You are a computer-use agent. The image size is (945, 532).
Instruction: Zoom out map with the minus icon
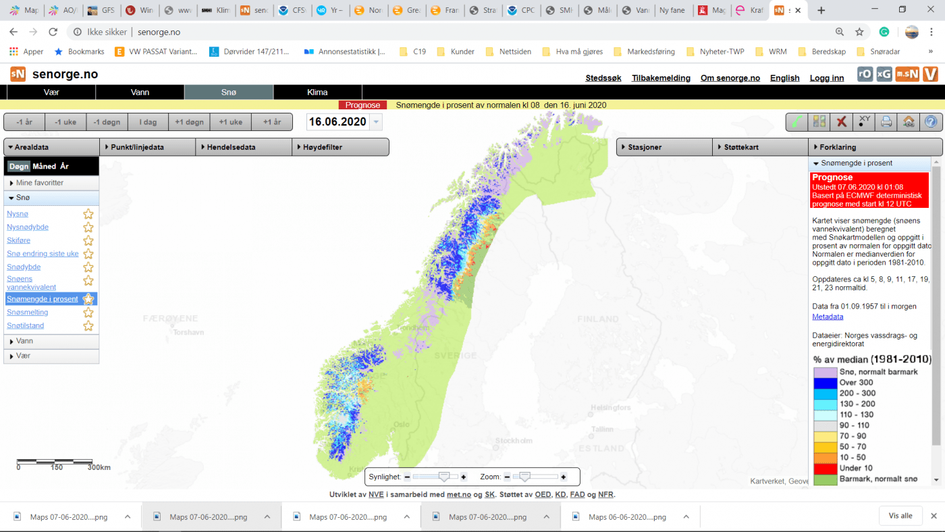click(507, 477)
